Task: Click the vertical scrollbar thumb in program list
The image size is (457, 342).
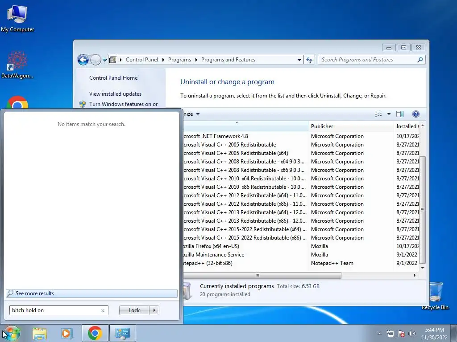Action: tap(423, 209)
